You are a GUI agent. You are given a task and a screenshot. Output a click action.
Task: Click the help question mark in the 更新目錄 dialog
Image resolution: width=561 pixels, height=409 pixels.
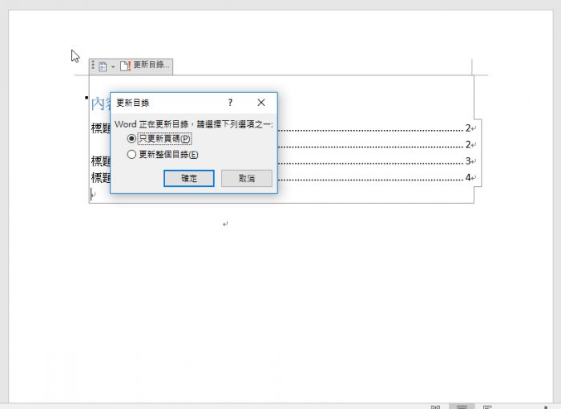pyautogui.click(x=230, y=103)
